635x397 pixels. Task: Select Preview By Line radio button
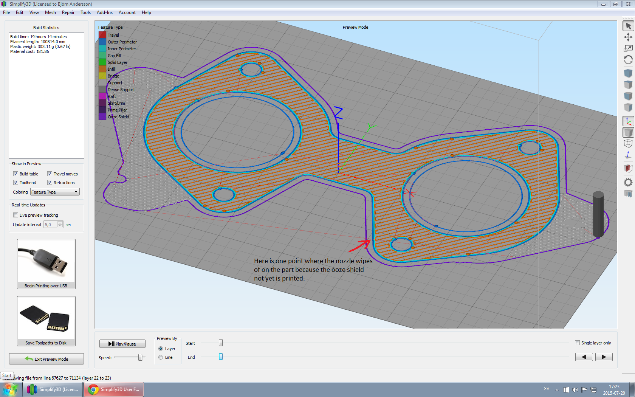[x=161, y=357]
